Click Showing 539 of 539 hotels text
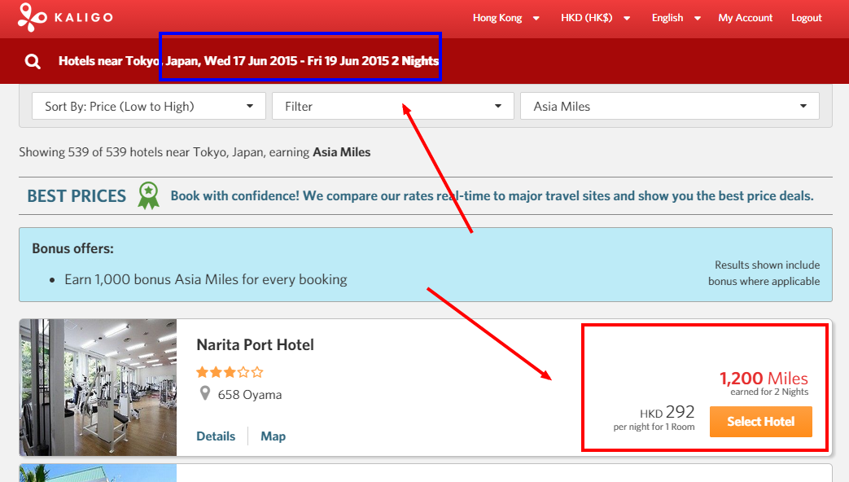849x482 pixels. 195,152
